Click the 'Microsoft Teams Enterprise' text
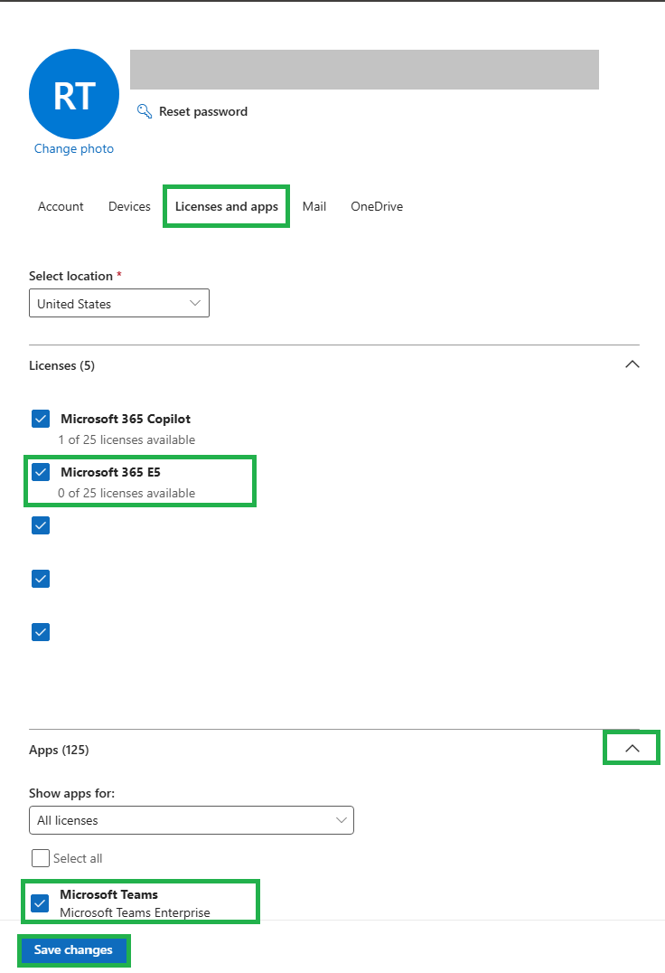The width and height of the screenshot is (665, 973). 136,912
